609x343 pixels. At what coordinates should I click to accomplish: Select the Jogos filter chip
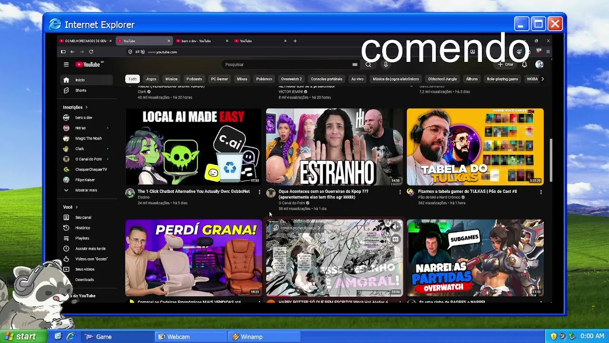point(151,79)
